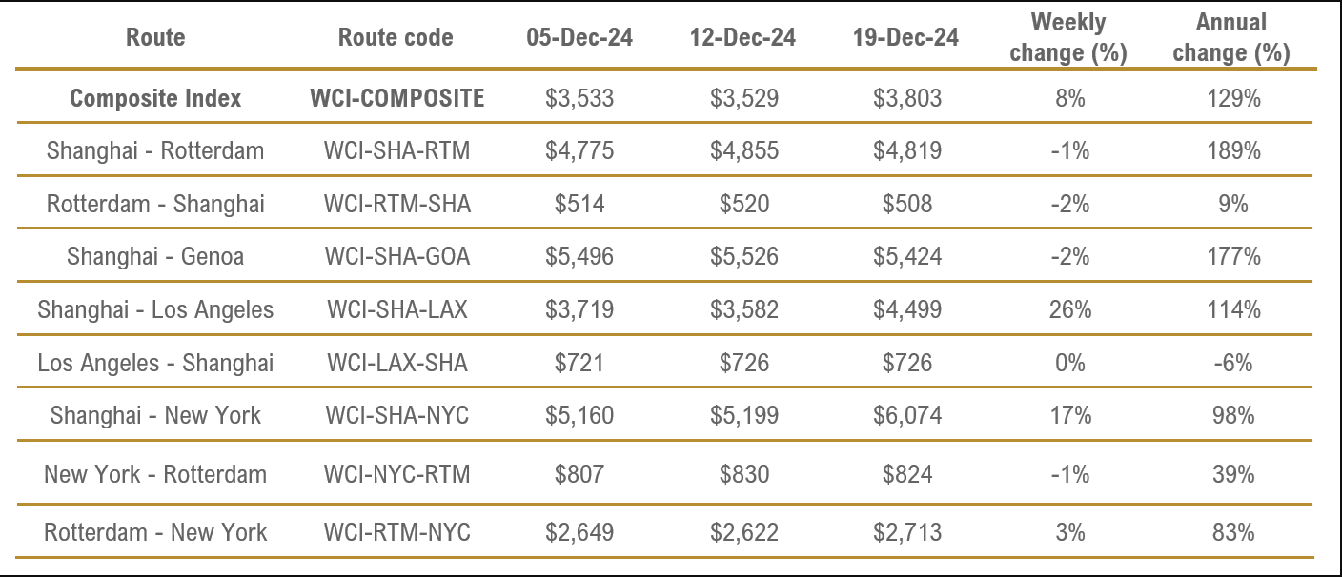Select the WCI-RTM-NYC route code
Viewport: 1342px width, 577px height.
click(396, 532)
